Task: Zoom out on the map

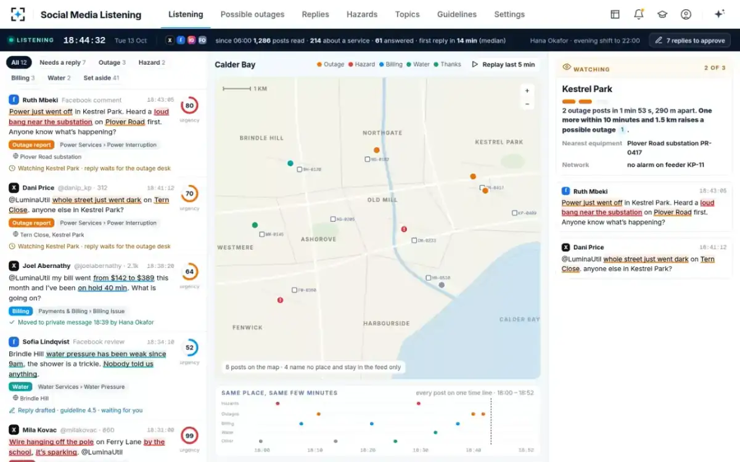Action: coord(527,104)
